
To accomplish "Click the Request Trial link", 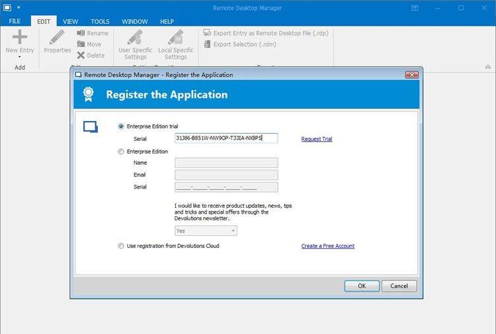I will click(316, 139).
